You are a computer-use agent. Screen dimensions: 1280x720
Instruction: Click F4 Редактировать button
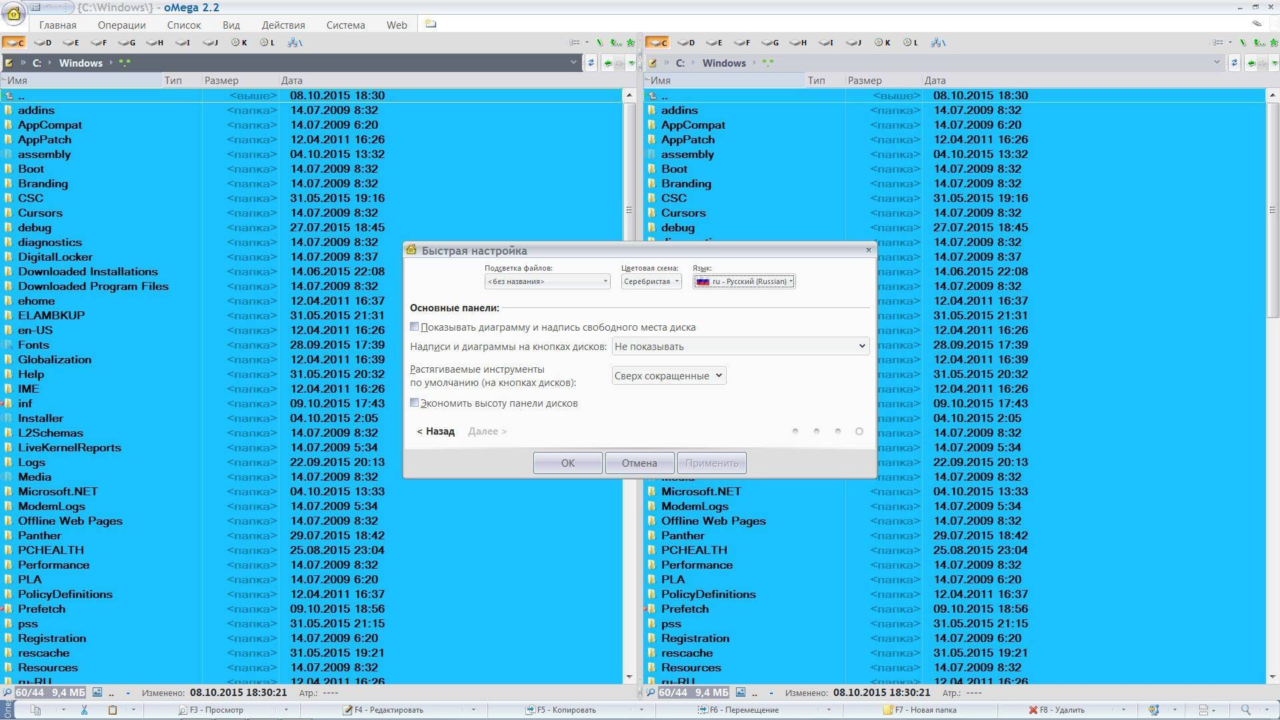pyautogui.click(x=383, y=710)
